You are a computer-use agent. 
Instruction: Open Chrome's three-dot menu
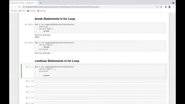173,7
